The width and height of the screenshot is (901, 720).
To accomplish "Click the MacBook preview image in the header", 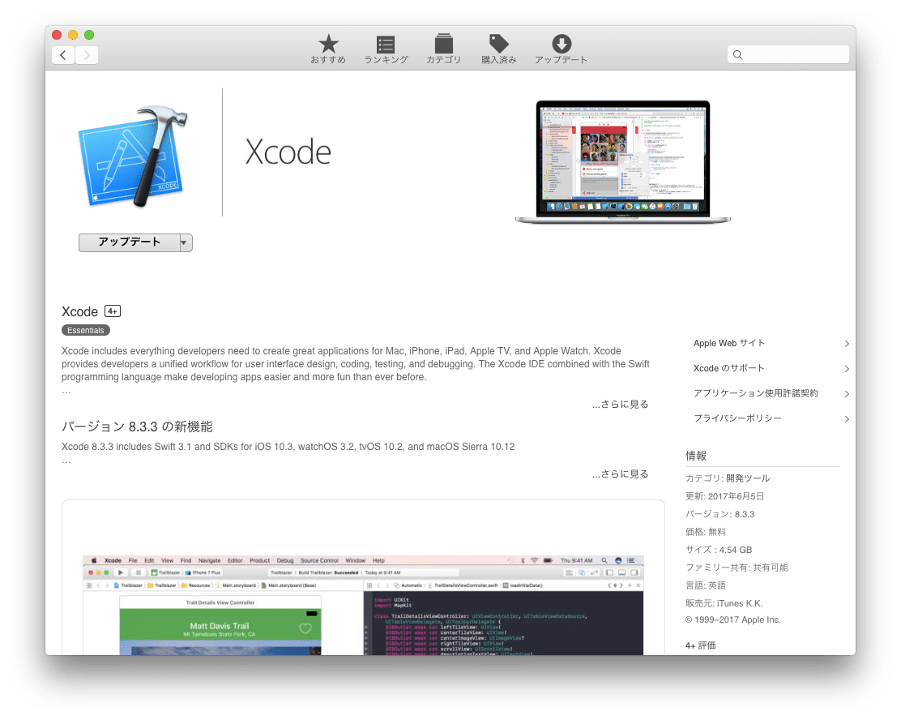I will [x=623, y=161].
